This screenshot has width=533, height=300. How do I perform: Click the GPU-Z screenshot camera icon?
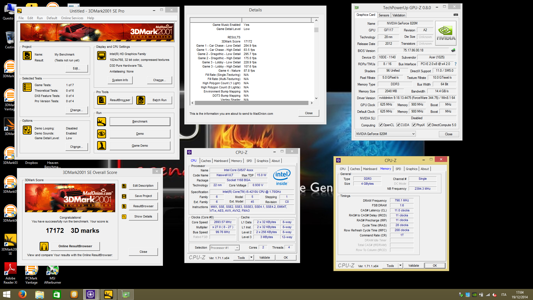coord(456,15)
